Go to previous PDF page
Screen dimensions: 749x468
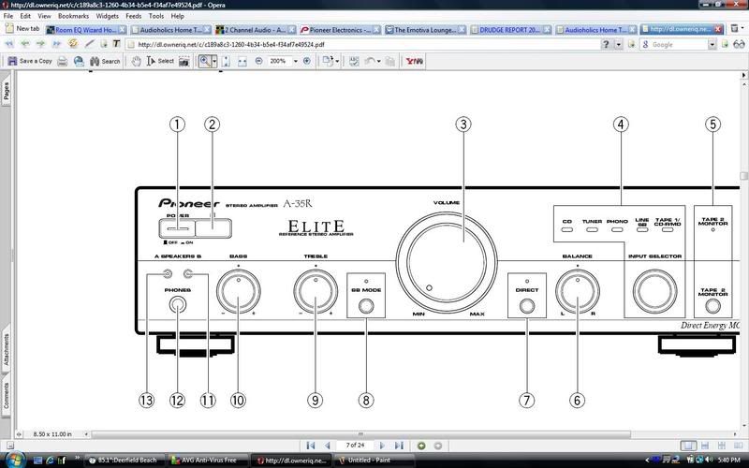[x=327, y=446]
